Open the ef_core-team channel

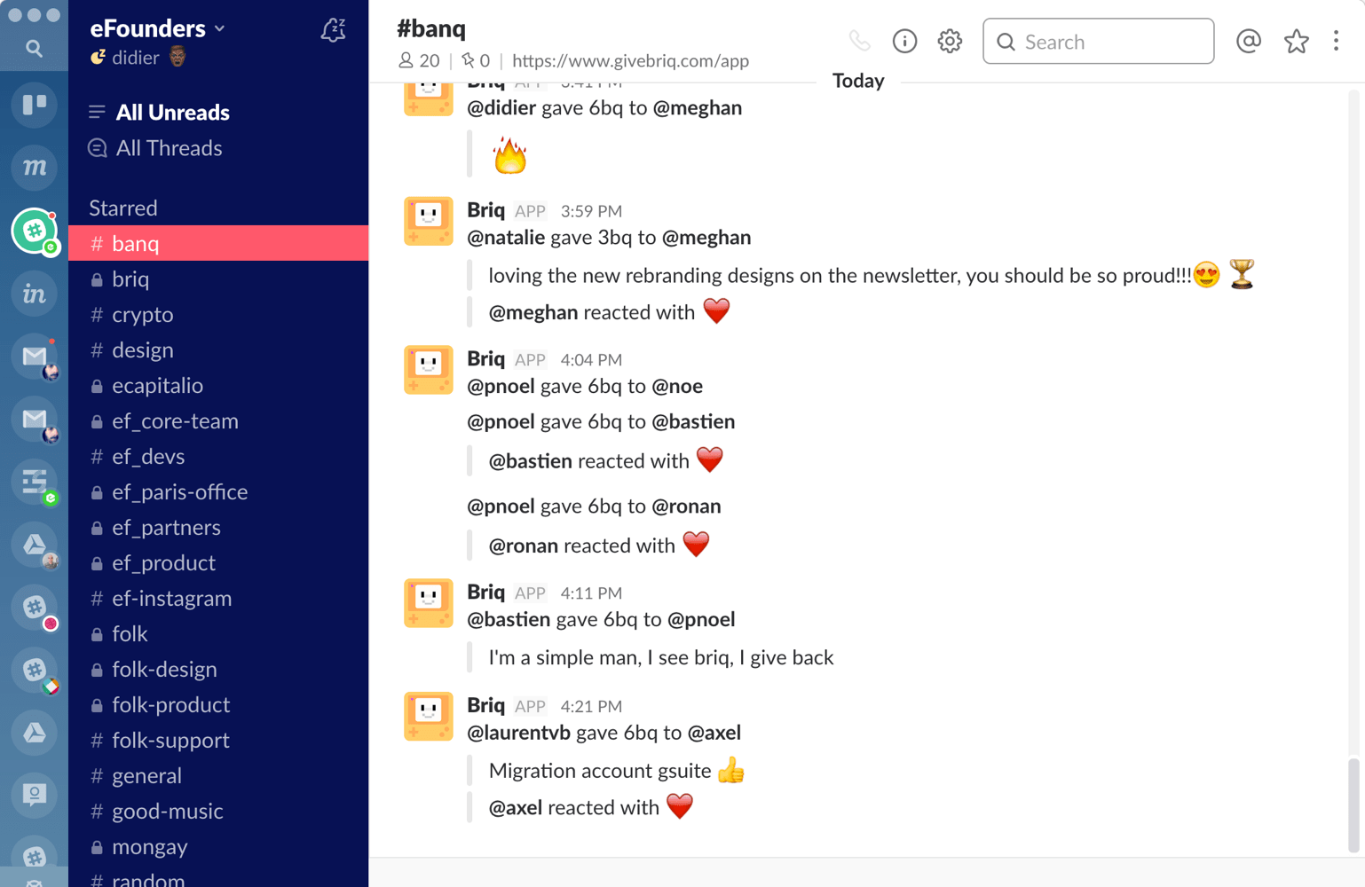218,420
